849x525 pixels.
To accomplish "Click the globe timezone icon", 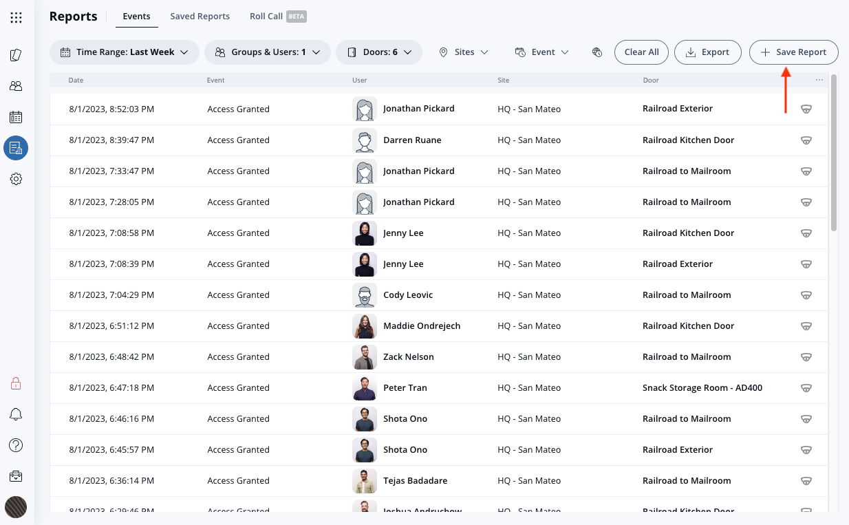I will [597, 52].
